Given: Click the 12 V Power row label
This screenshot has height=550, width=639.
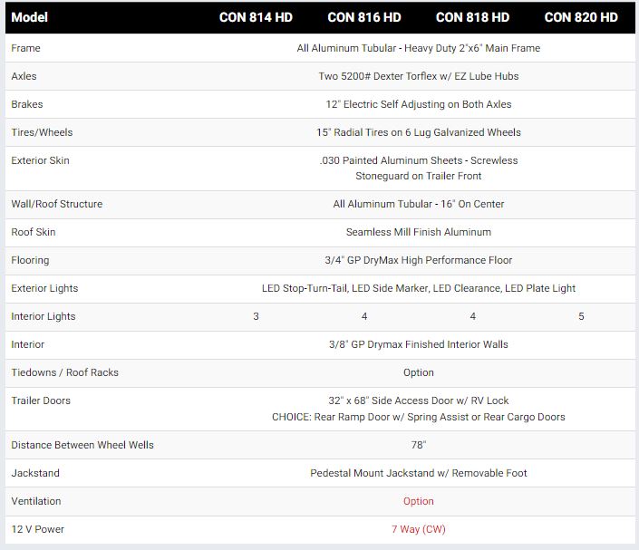Looking at the screenshot, I should coord(37,529).
